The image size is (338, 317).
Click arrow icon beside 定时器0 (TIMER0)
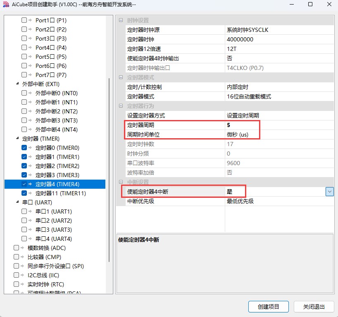30,148
